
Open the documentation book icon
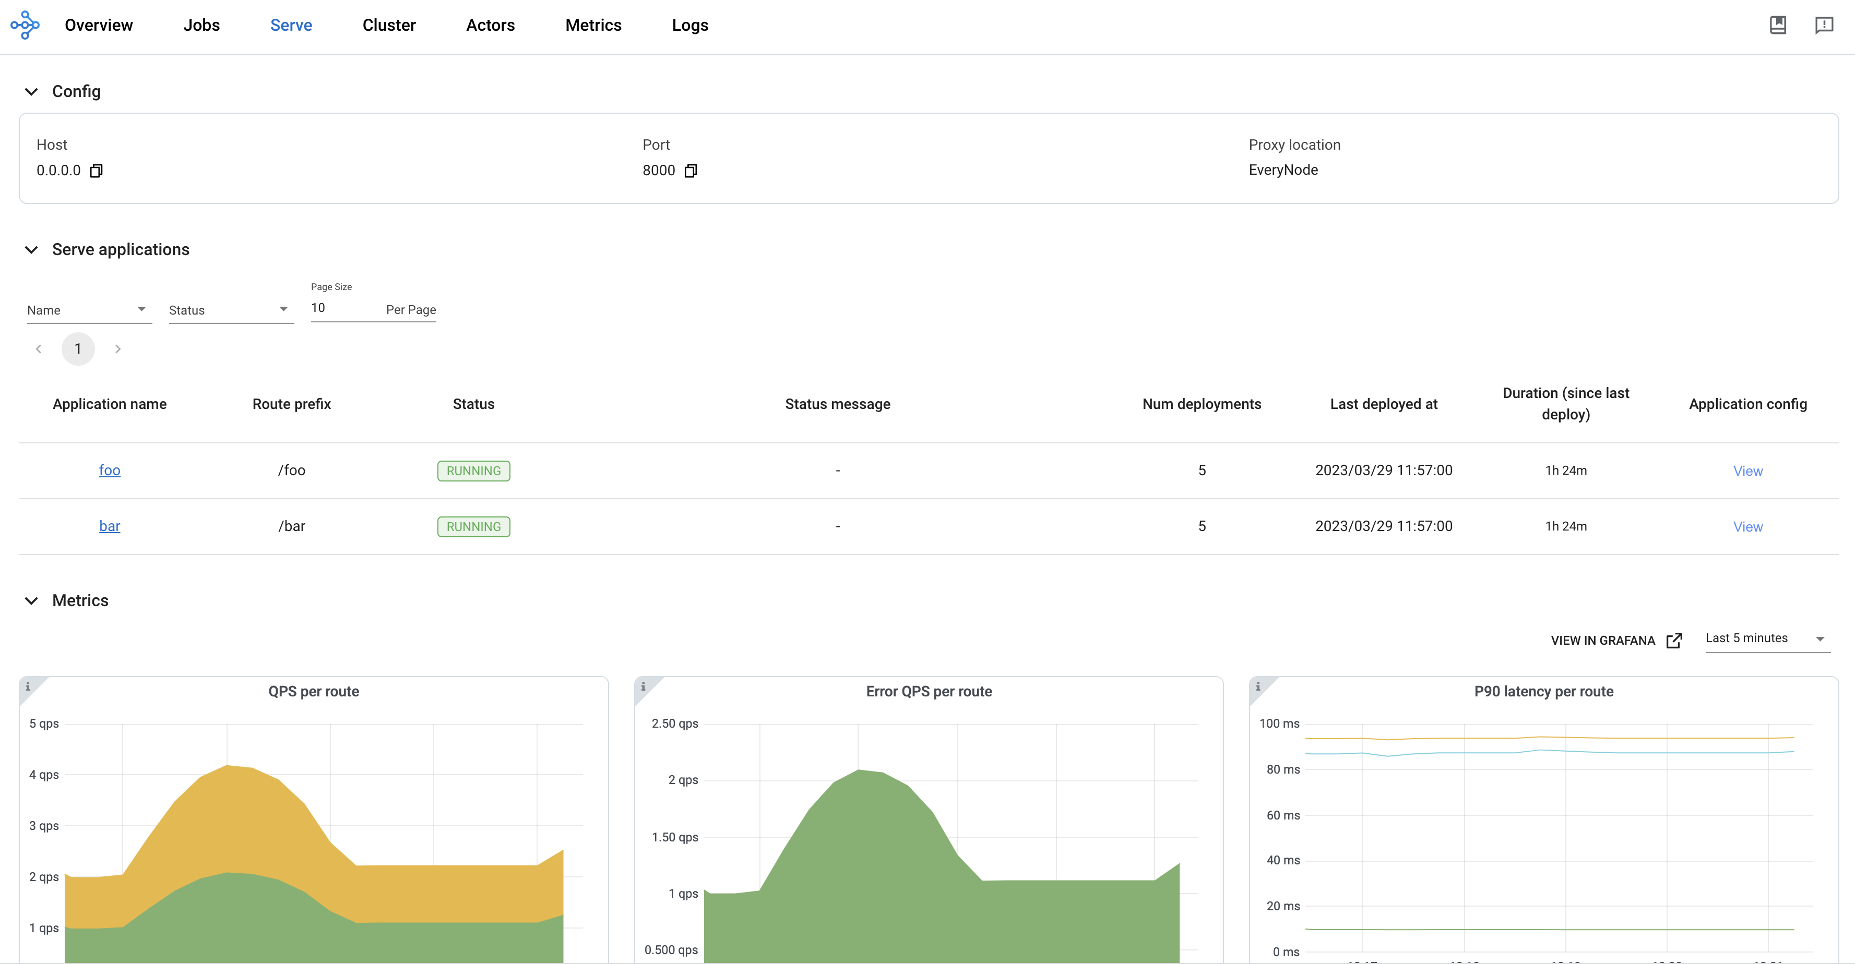click(1777, 25)
